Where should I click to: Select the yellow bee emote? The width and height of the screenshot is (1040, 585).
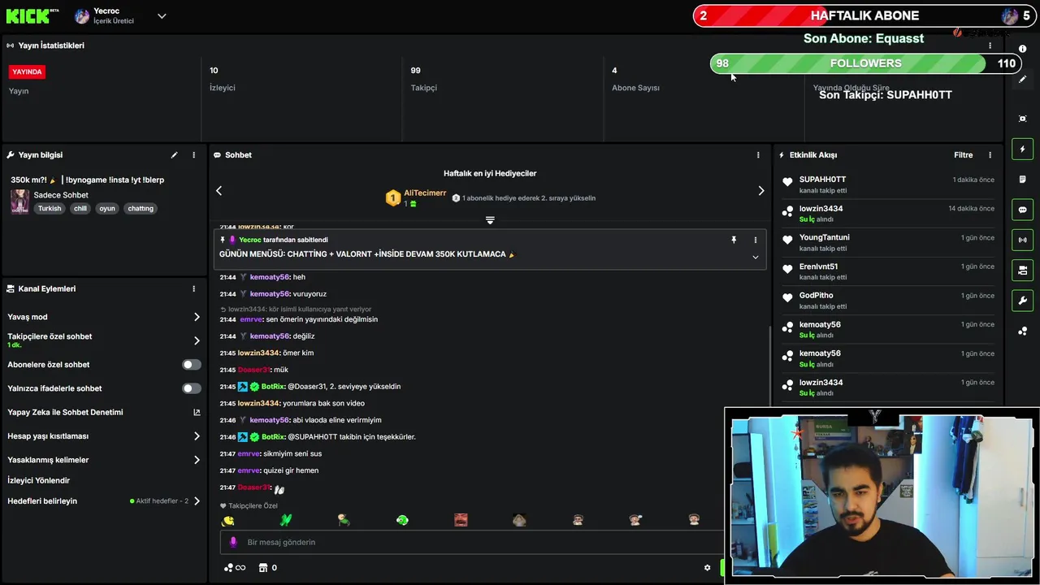point(228,520)
